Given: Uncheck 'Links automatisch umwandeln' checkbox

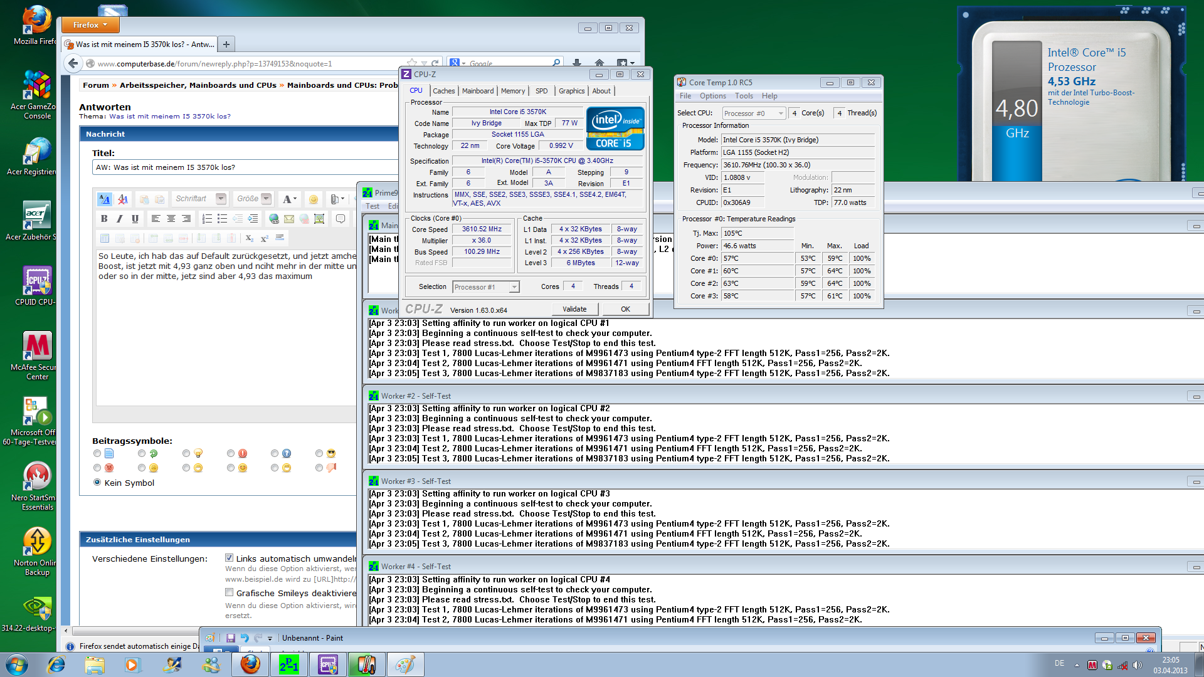Looking at the screenshot, I should click(230, 558).
